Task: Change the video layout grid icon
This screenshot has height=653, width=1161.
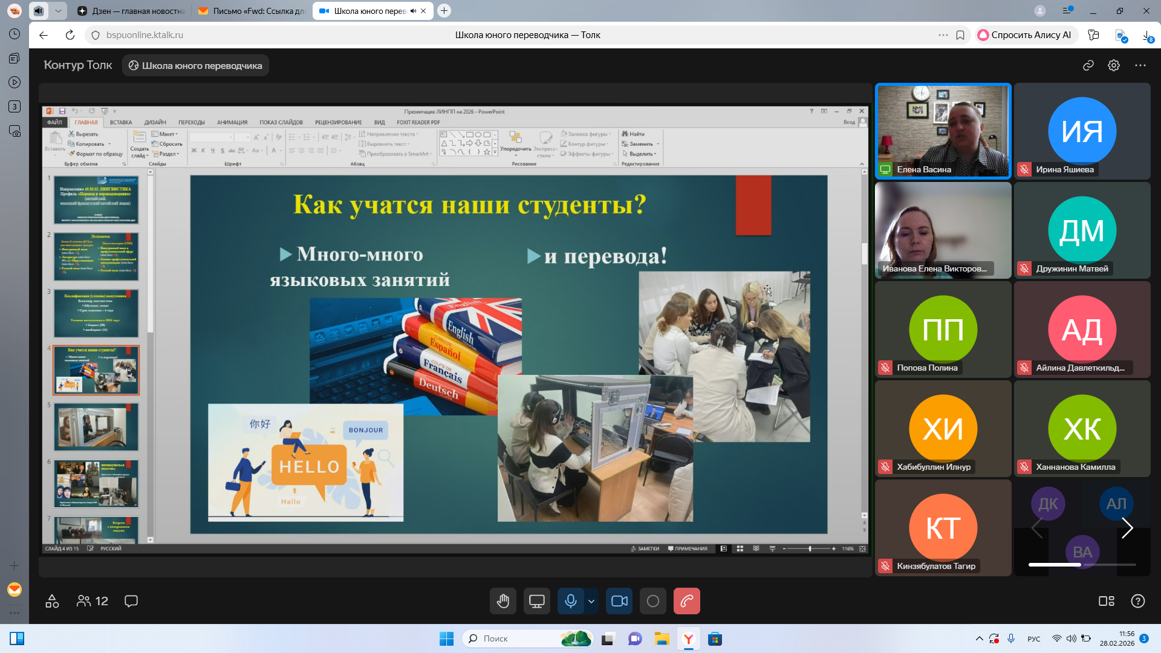Action: pyautogui.click(x=1106, y=601)
